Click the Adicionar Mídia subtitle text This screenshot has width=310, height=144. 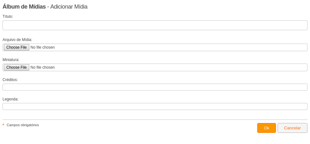click(69, 7)
